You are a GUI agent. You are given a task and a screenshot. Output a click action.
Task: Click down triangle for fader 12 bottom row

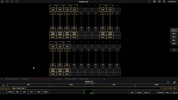60,67
